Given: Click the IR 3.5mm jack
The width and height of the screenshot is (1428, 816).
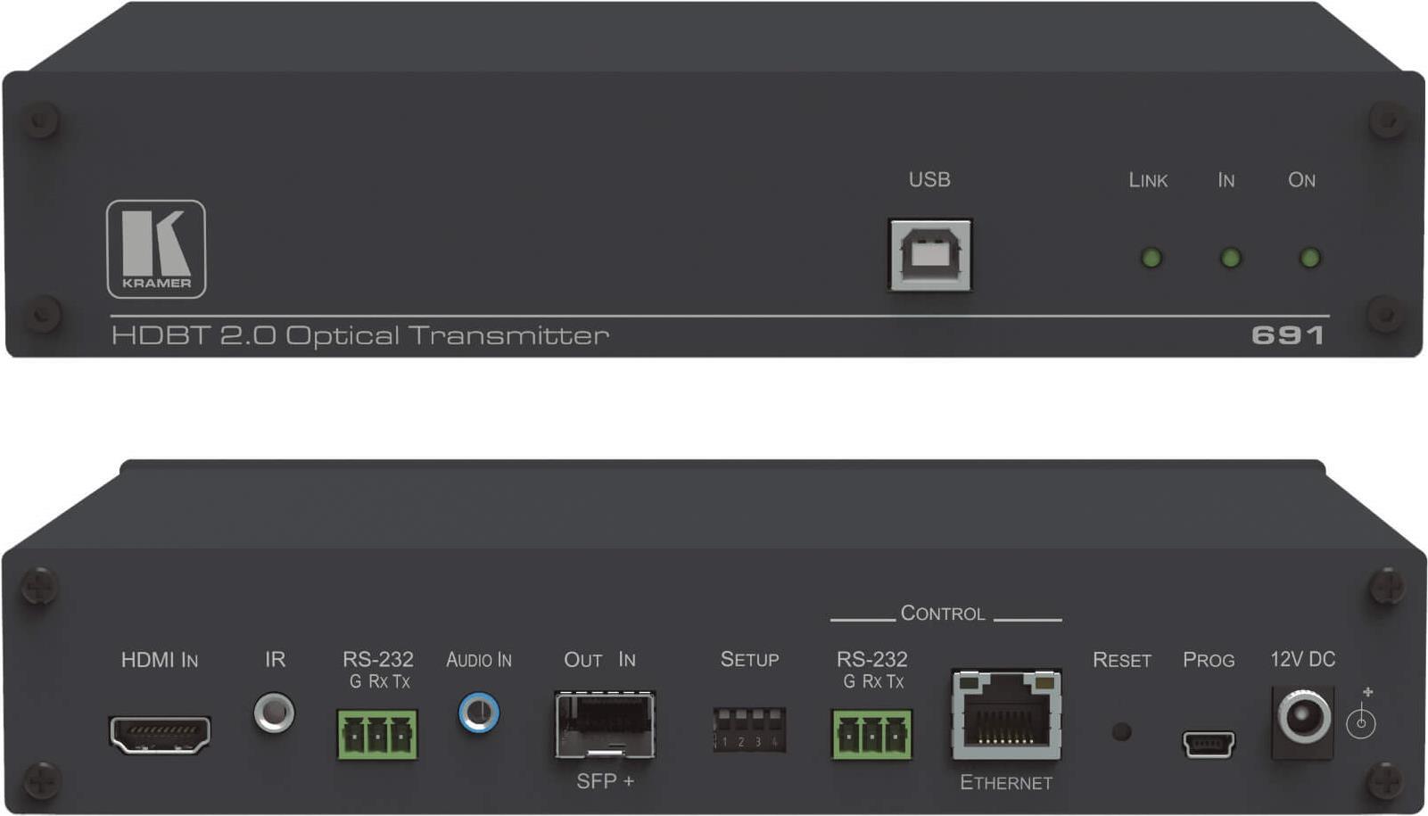Looking at the screenshot, I should point(274,713).
